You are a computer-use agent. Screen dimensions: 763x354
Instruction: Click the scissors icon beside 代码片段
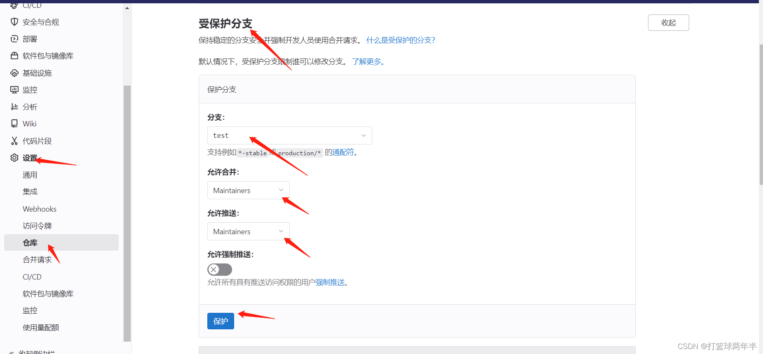tap(14, 141)
